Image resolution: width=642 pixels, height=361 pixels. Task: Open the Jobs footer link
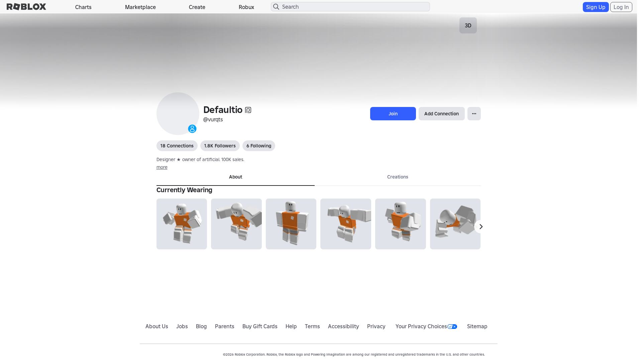182,326
